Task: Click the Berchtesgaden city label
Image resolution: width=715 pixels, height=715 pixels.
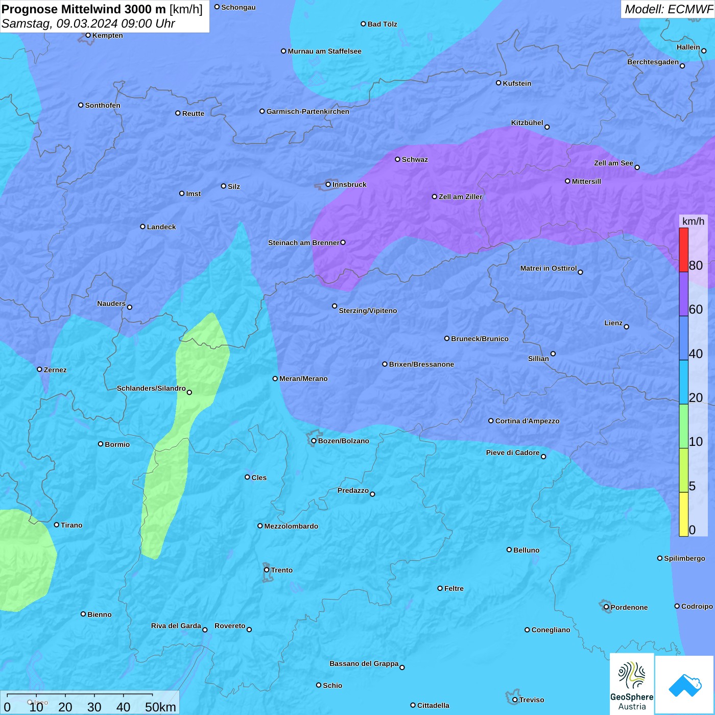Action: [653, 62]
